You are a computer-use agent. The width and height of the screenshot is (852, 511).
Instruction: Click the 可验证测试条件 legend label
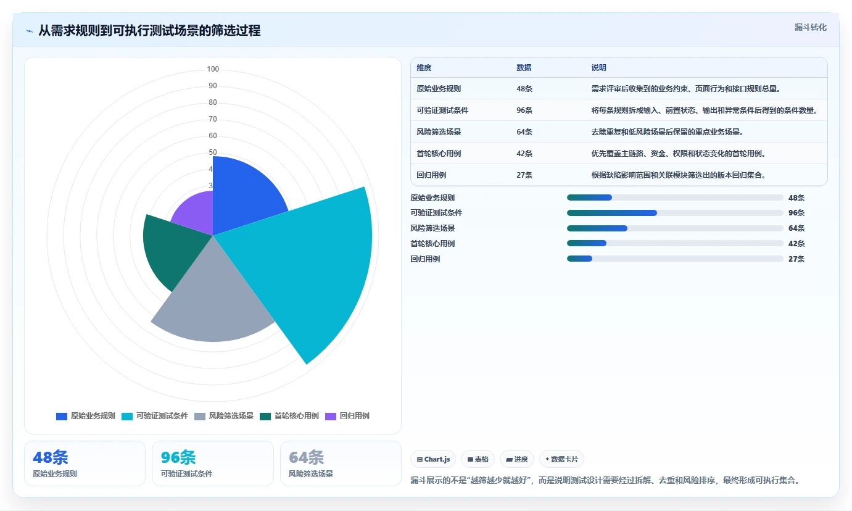[x=162, y=417]
